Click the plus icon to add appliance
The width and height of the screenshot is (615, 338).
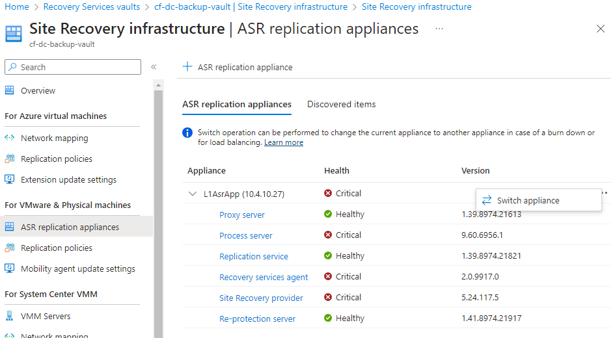click(x=187, y=66)
